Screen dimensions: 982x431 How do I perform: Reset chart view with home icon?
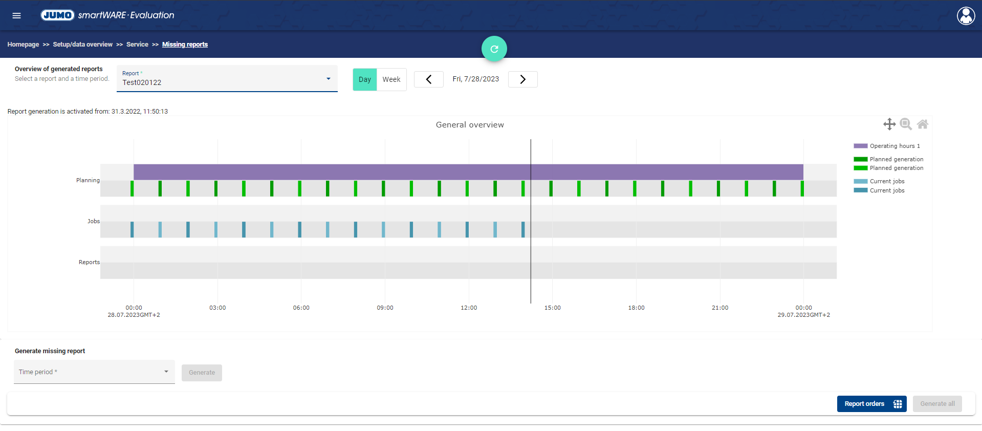click(922, 124)
